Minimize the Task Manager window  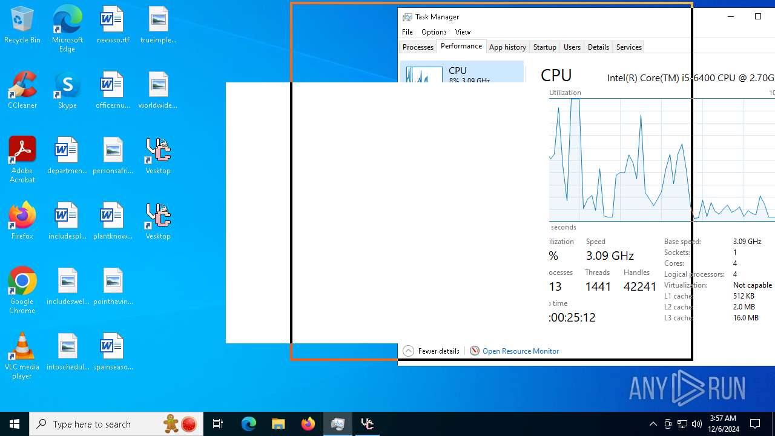pyautogui.click(x=730, y=16)
